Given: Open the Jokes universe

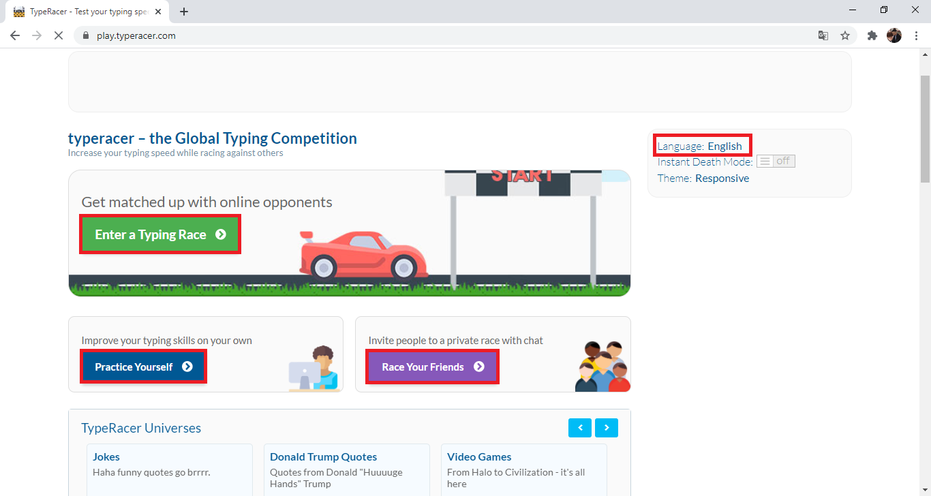Looking at the screenshot, I should tap(106, 456).
